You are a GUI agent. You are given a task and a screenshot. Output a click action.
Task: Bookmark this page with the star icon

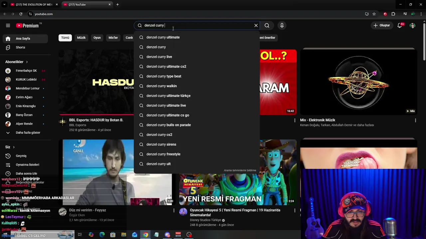pyautogui.click(x=374, y=14)
